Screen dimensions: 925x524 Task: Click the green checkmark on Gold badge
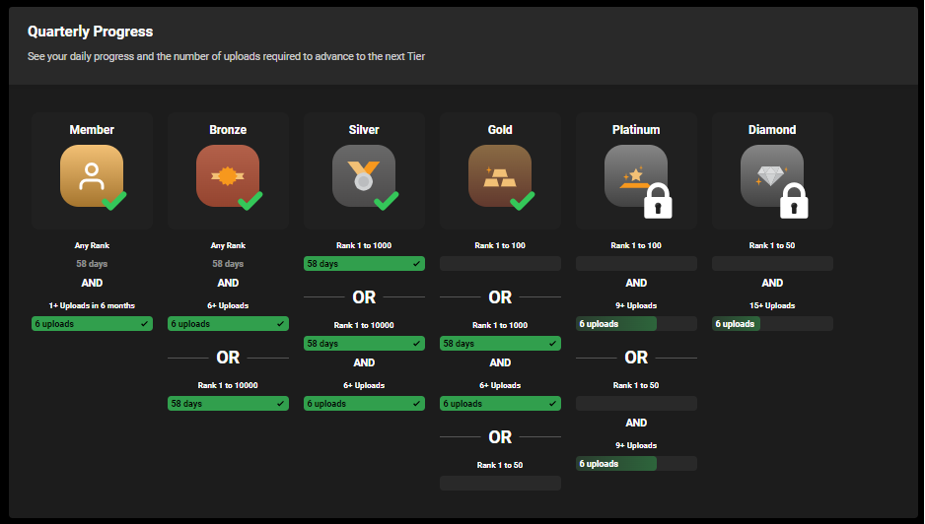pyautogui.click(x=522, y=201)
